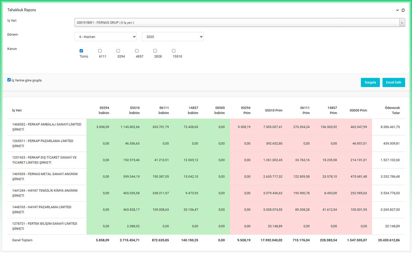Enable the 15510 kanun checkbox
Viewport: 412px width, 254px height.
click(174, 51)
